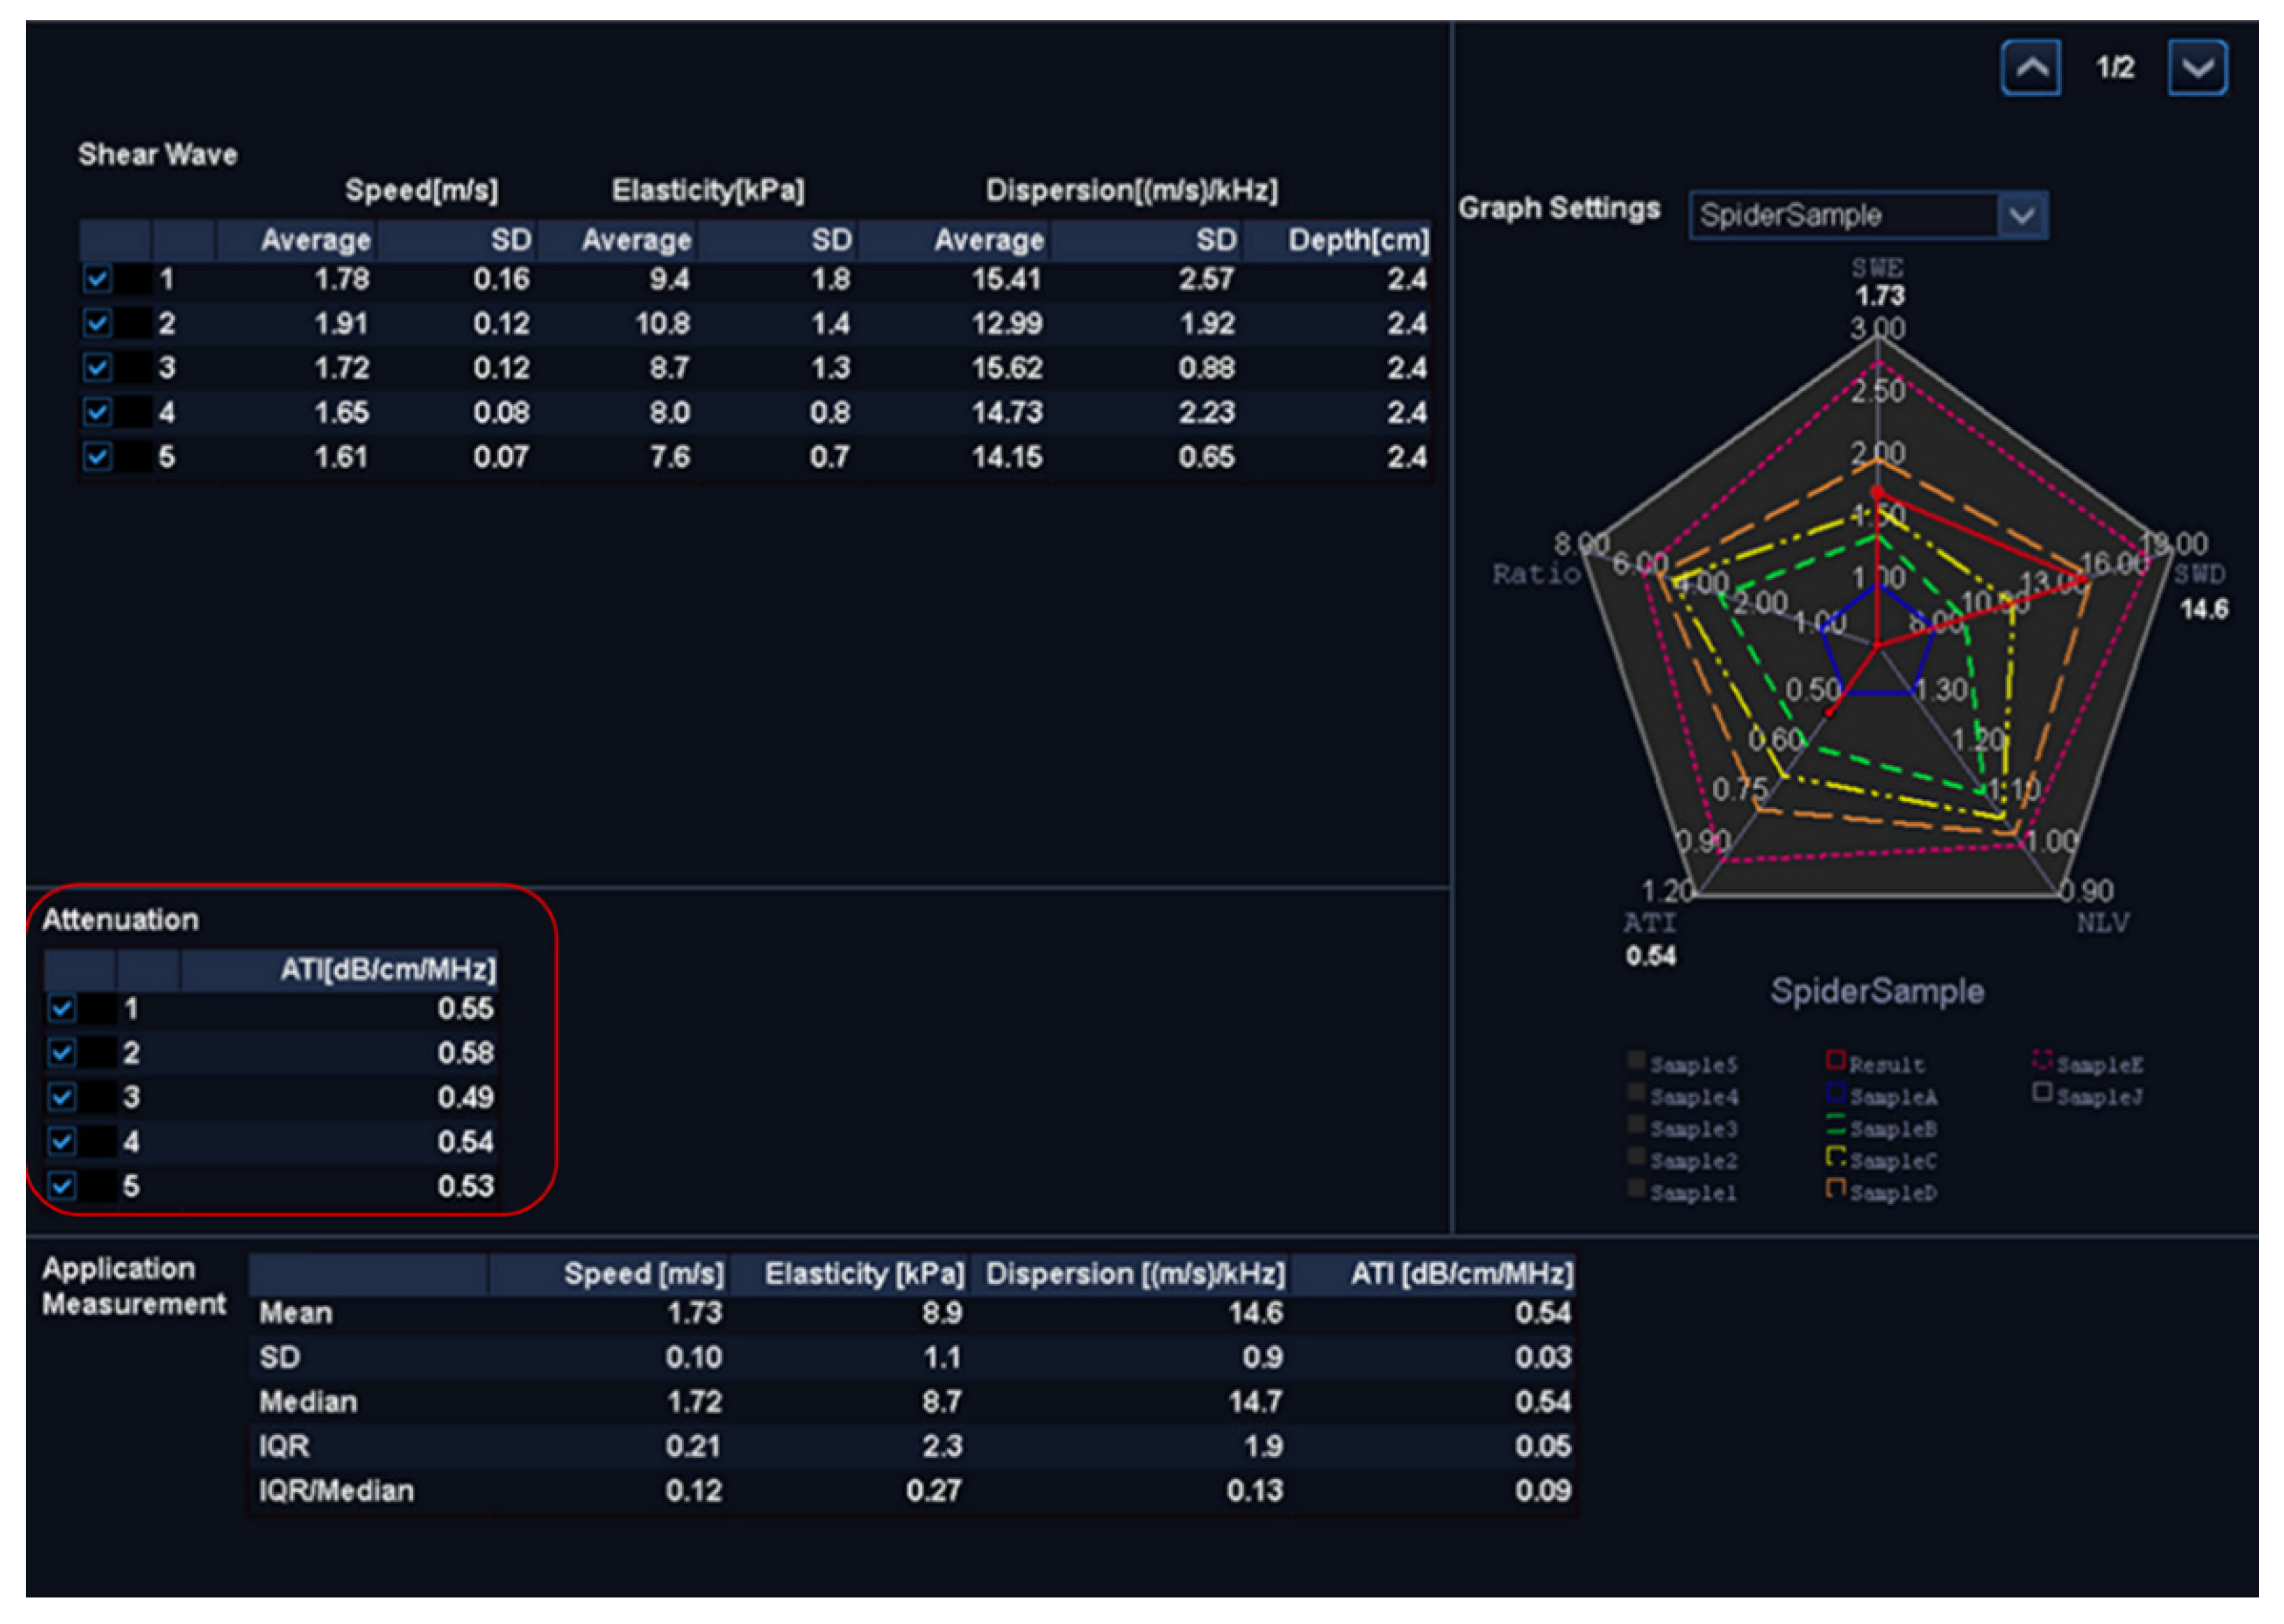Uncheck shear wave measurement row 1

pyautogui.click(x=97, y=279)
